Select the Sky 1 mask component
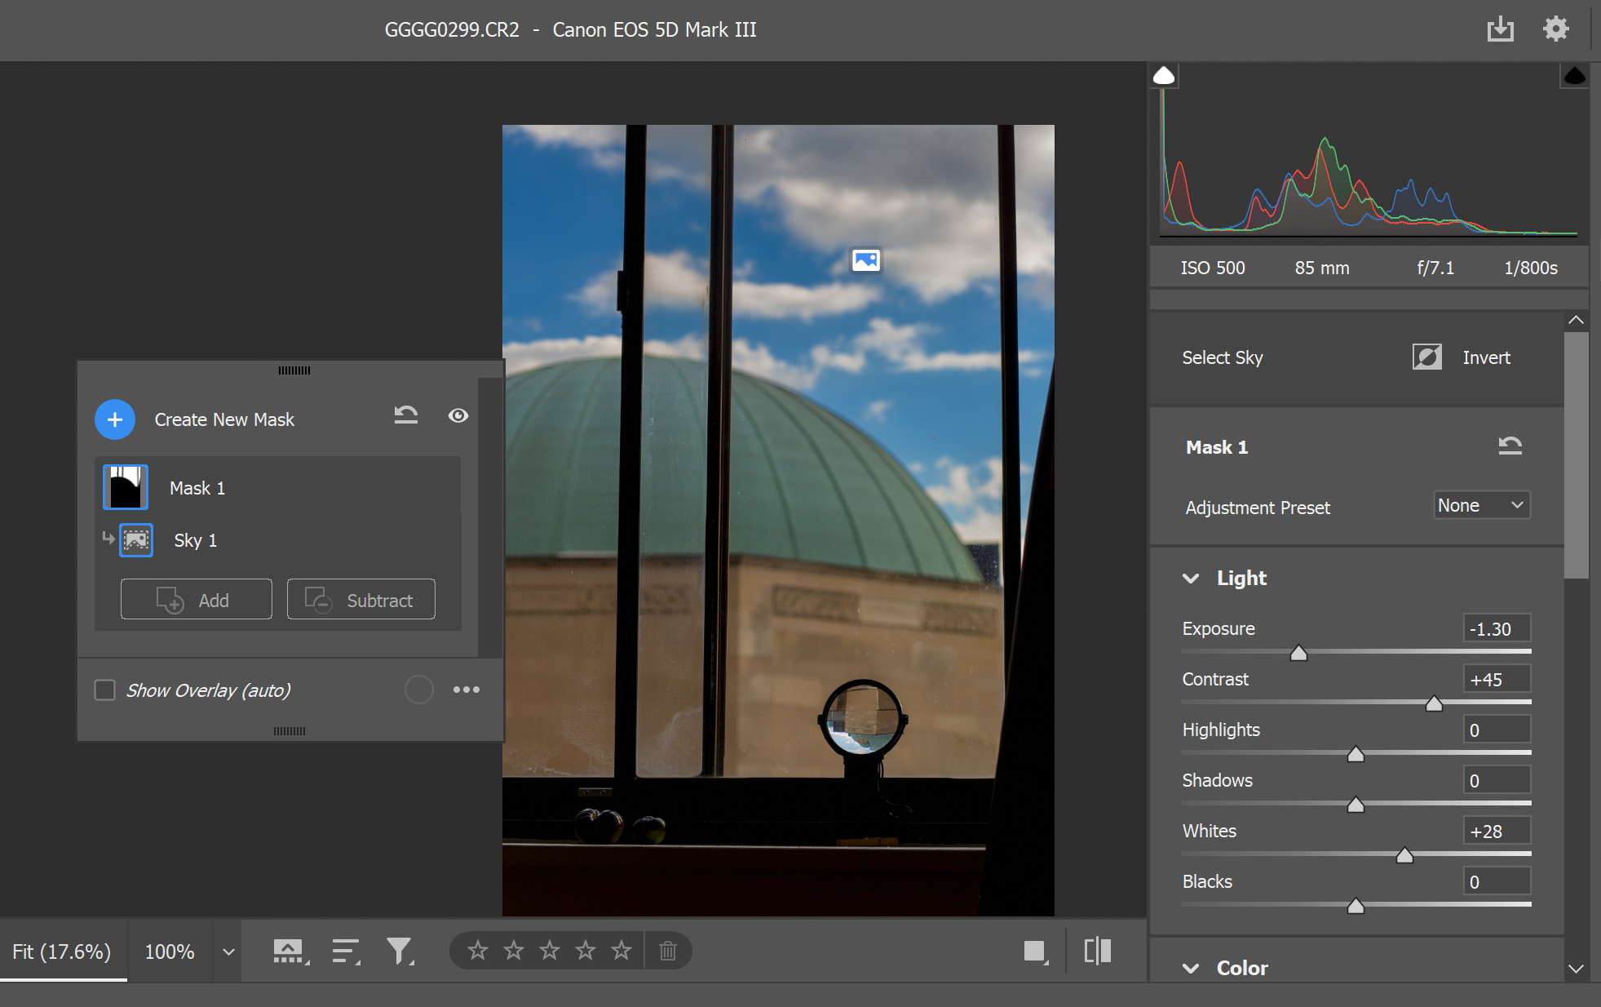 194,540
